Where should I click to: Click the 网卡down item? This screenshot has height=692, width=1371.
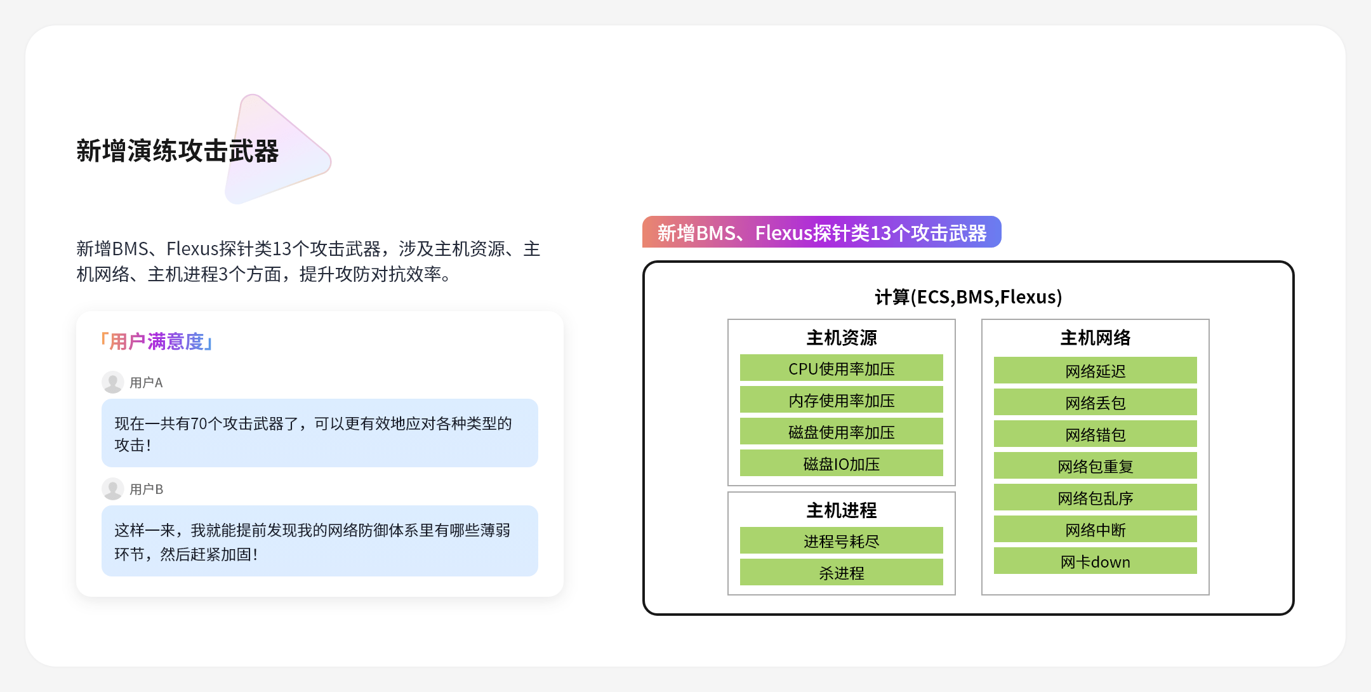point(1095,561)
